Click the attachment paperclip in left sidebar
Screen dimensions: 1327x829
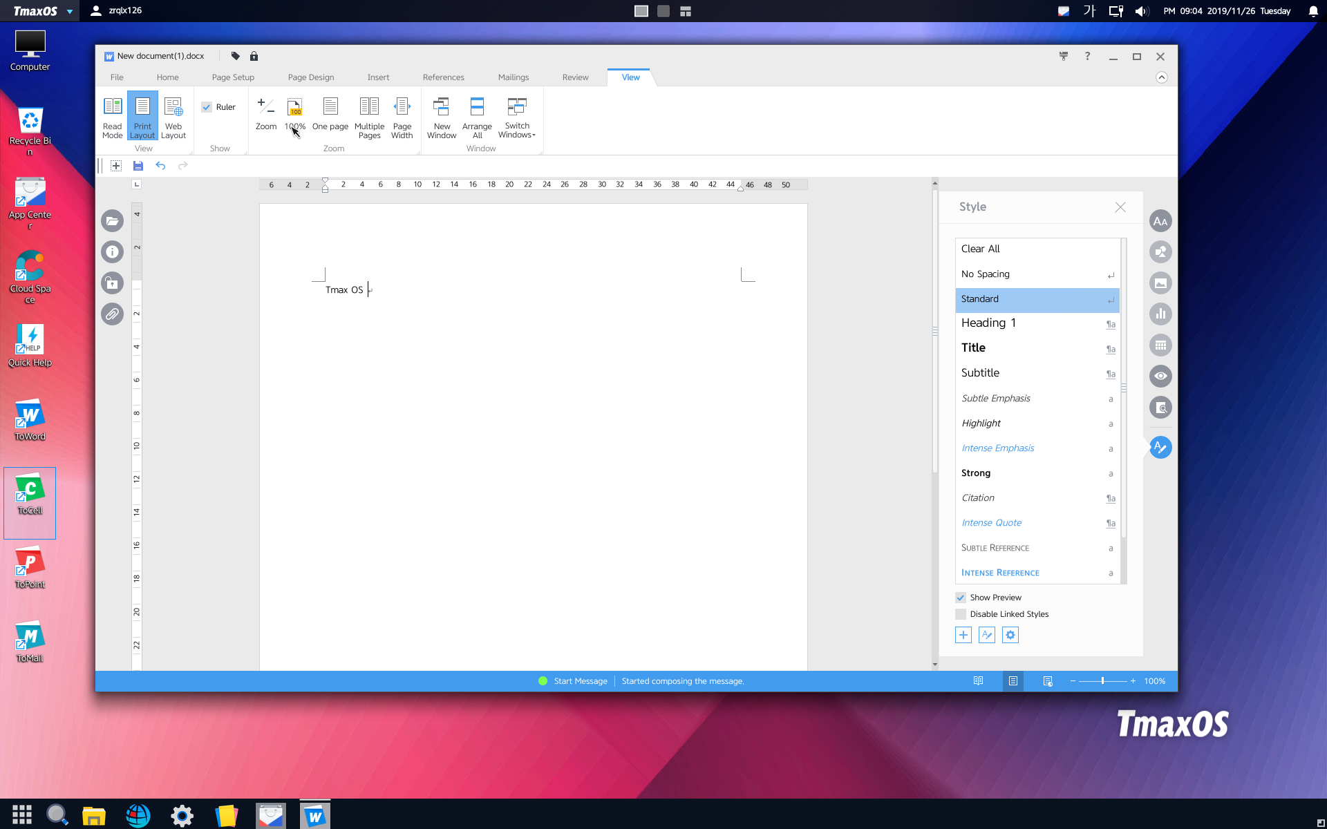pos(112,314)
